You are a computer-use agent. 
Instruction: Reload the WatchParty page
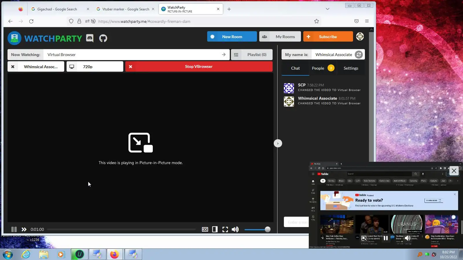(31, 21)
